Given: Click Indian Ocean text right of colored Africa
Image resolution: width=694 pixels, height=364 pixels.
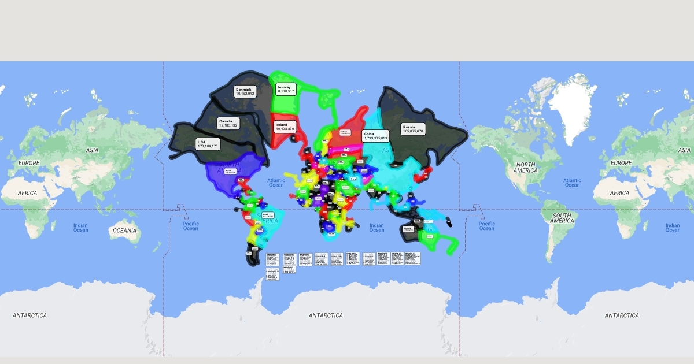Looking at the screenshot, I should (376, 228).
